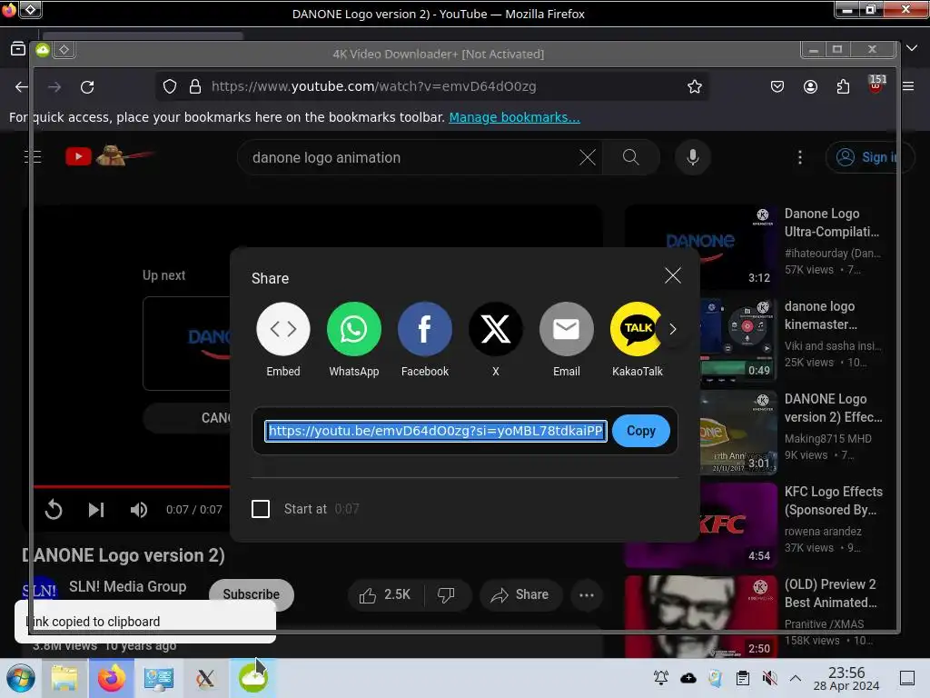This screenshot has height=698, width=930.
Task: Unmute system volume in the tray
Action: coord(769,678)
